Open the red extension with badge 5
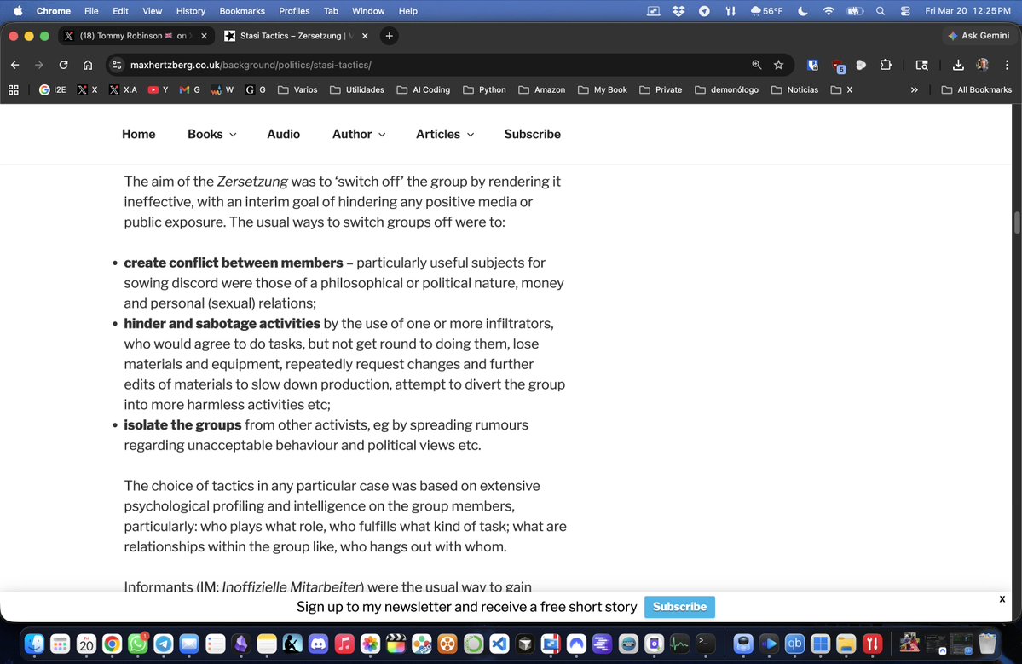 coord(838,65)
